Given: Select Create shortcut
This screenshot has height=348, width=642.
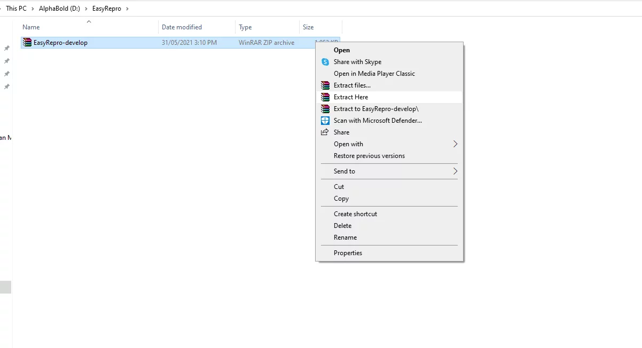Looking at the screenshot, I should click(389, 214).
